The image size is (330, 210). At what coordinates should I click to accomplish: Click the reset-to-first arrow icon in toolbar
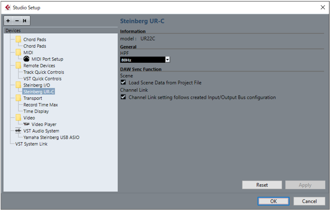point(25,21)
